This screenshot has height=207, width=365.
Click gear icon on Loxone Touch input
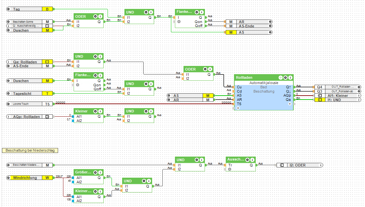click(x=8, y=104)
